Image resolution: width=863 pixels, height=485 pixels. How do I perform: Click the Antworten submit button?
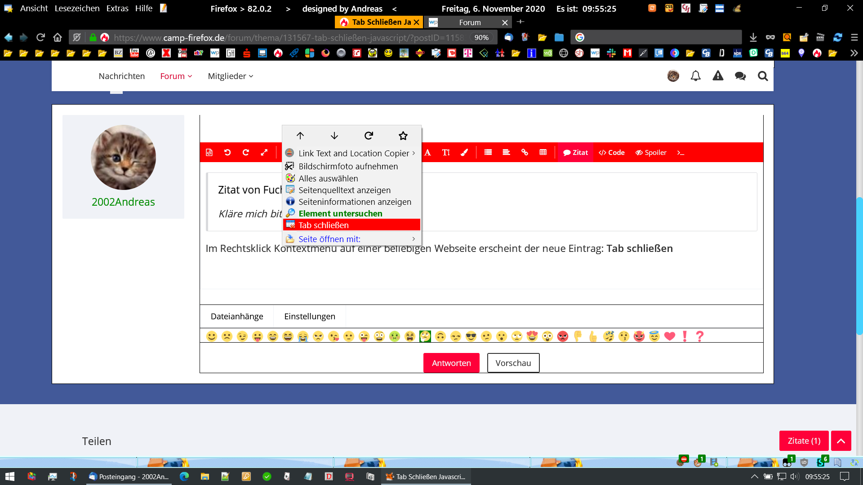pos(451,363)
